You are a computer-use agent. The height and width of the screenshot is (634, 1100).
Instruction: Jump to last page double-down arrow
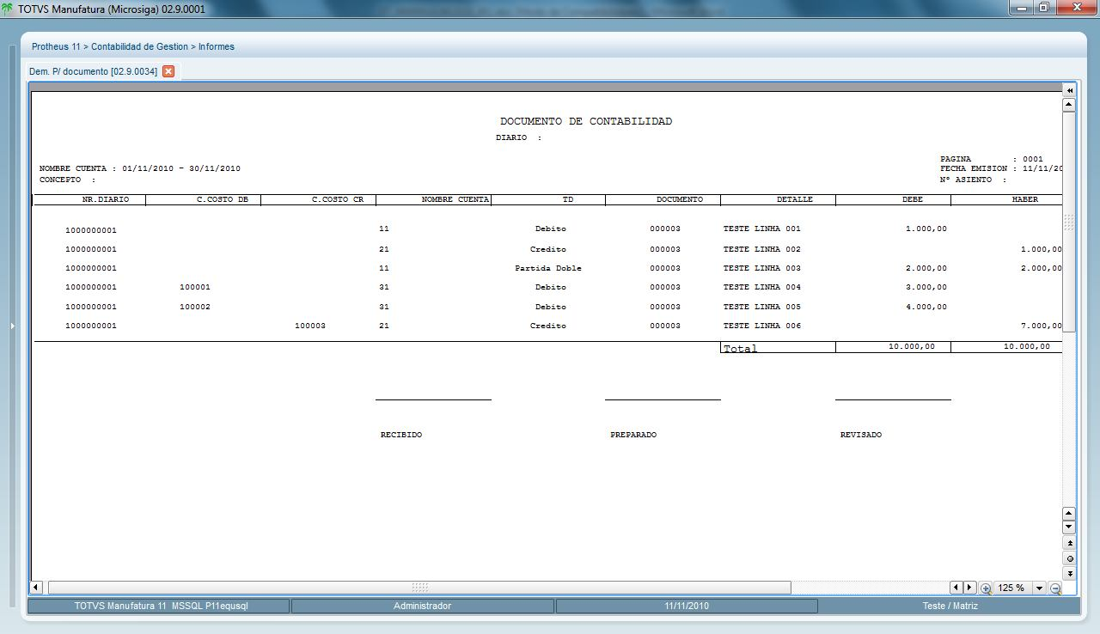pyautogui.click(x=1070, y=573)
